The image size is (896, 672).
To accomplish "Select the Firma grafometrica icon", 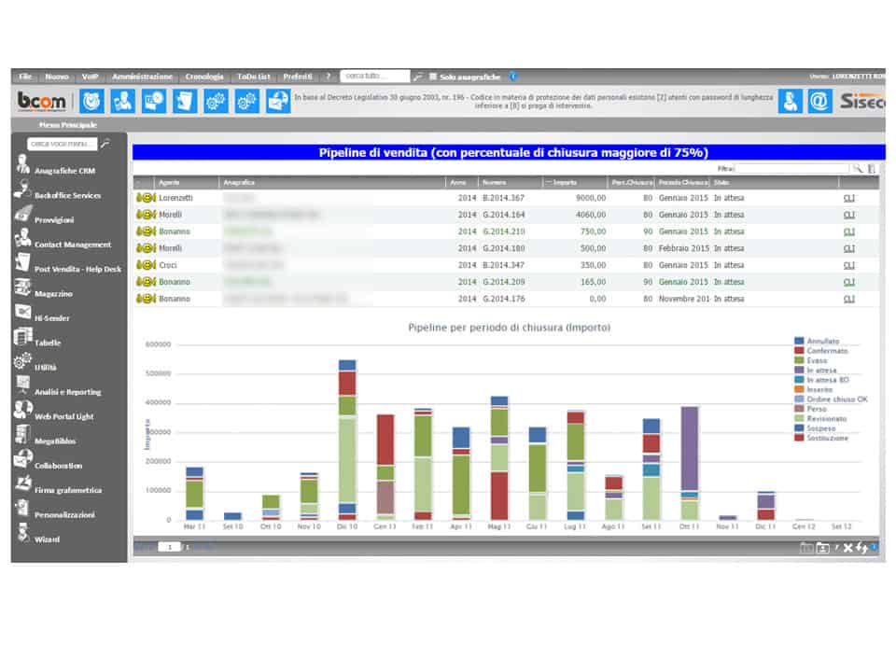I will (x=22, y=485).
